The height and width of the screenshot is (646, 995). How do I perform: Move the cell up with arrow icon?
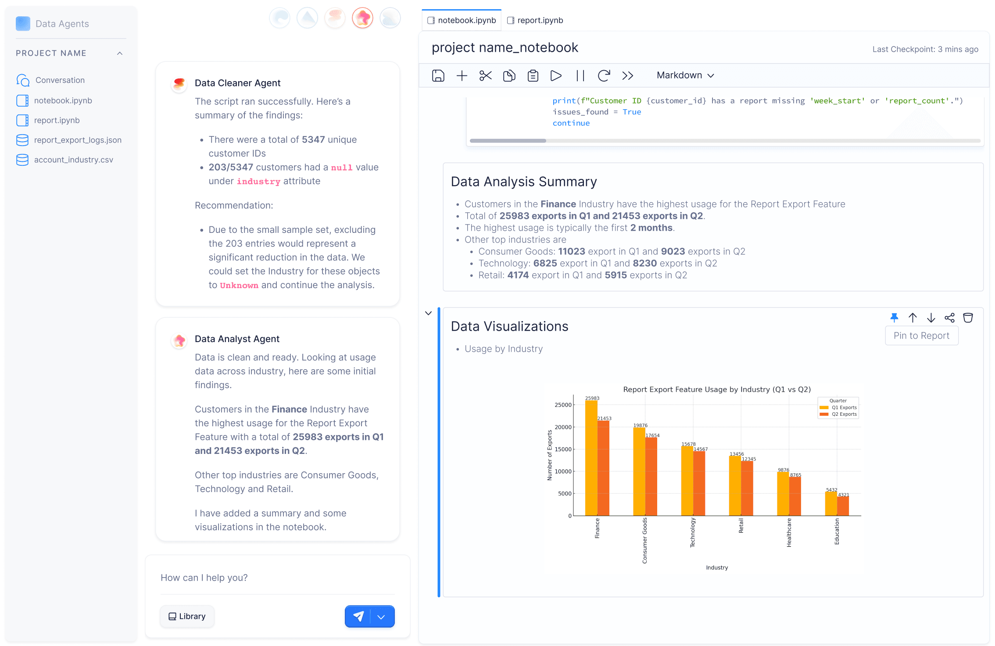tap(913, 318)
